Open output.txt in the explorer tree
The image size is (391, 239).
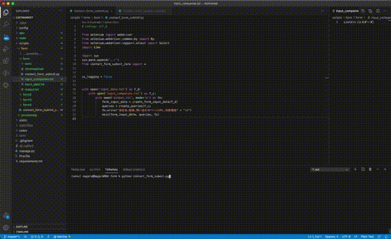point(32,90)
